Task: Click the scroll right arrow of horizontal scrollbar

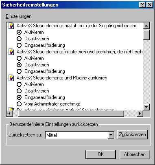Action: coord(140,114)
